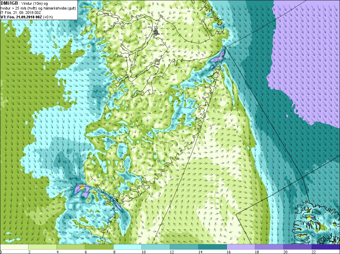This screenshot has height=254, width=340.
Task: Click the DMI/IGB title text
Action: coord(9,3)
